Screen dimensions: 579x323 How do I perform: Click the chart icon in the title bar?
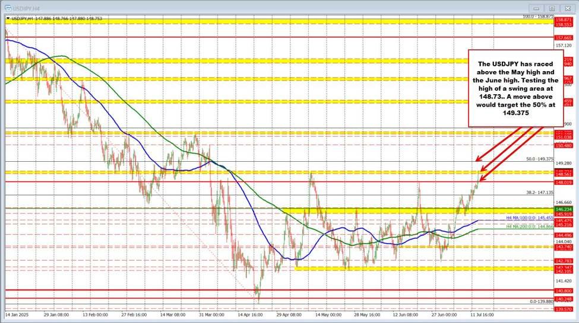pyautogui.click(x=8, y=8)
